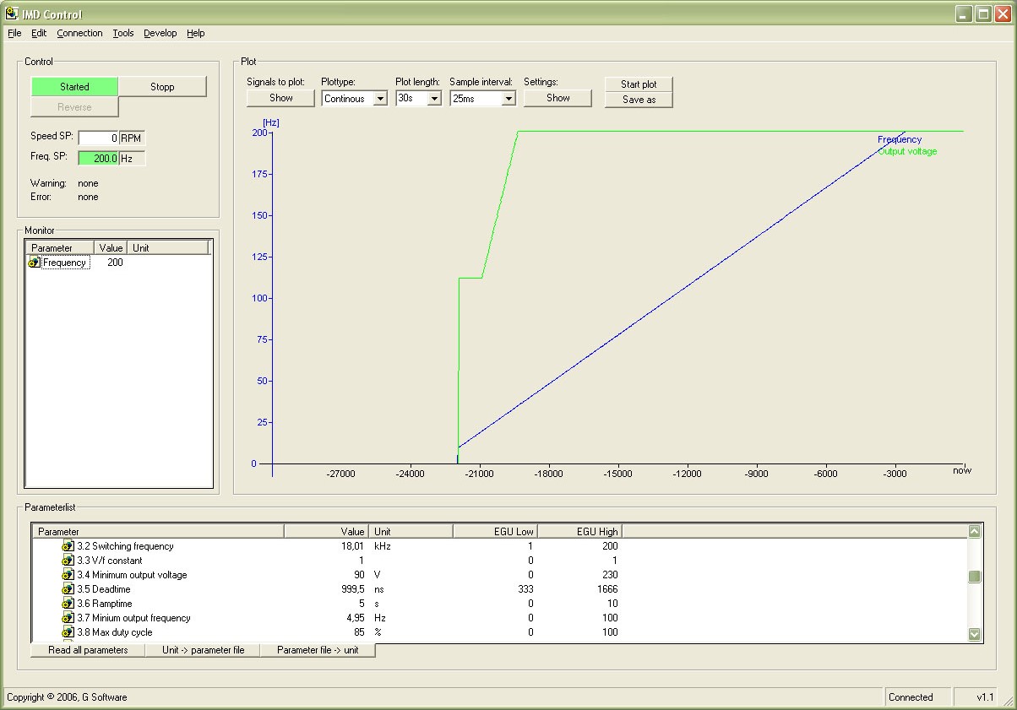Click Show under Settings
The height and width of the screenshot is (710, 1017).
point(558,98)
